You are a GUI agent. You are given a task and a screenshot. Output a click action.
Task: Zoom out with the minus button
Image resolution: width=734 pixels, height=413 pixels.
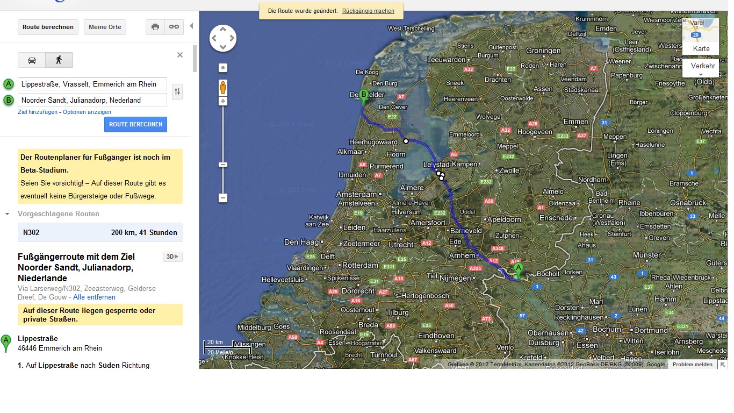click(223, 198)
